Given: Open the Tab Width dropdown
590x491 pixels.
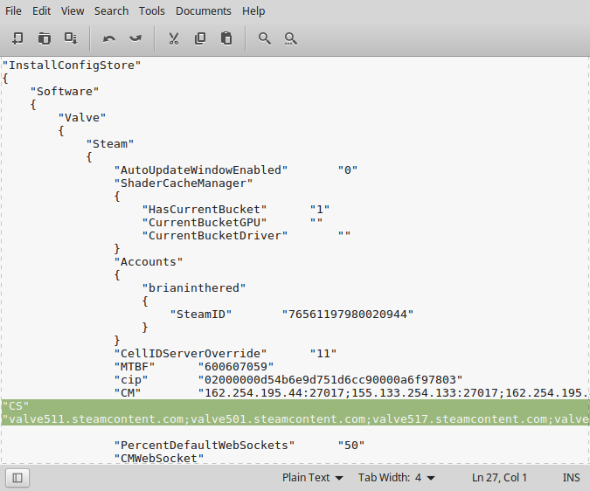Looking at the screenshot, I should tap(397, 478).
